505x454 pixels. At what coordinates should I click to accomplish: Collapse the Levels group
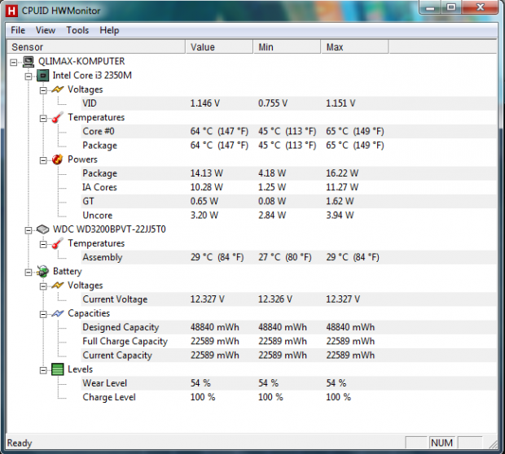(x=43, y=370)
